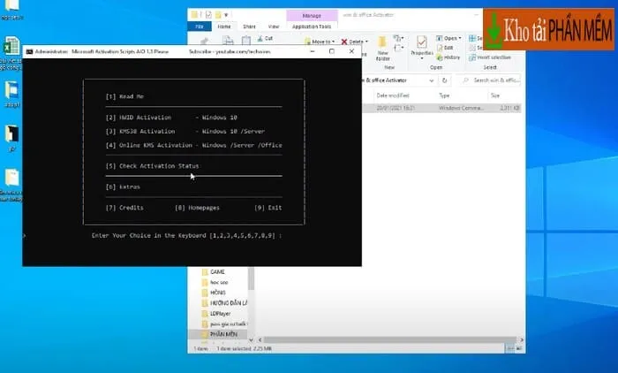This screenshot has height=373, width=618.
Task: Switch to large icons view in status bar
Action: 519,348
